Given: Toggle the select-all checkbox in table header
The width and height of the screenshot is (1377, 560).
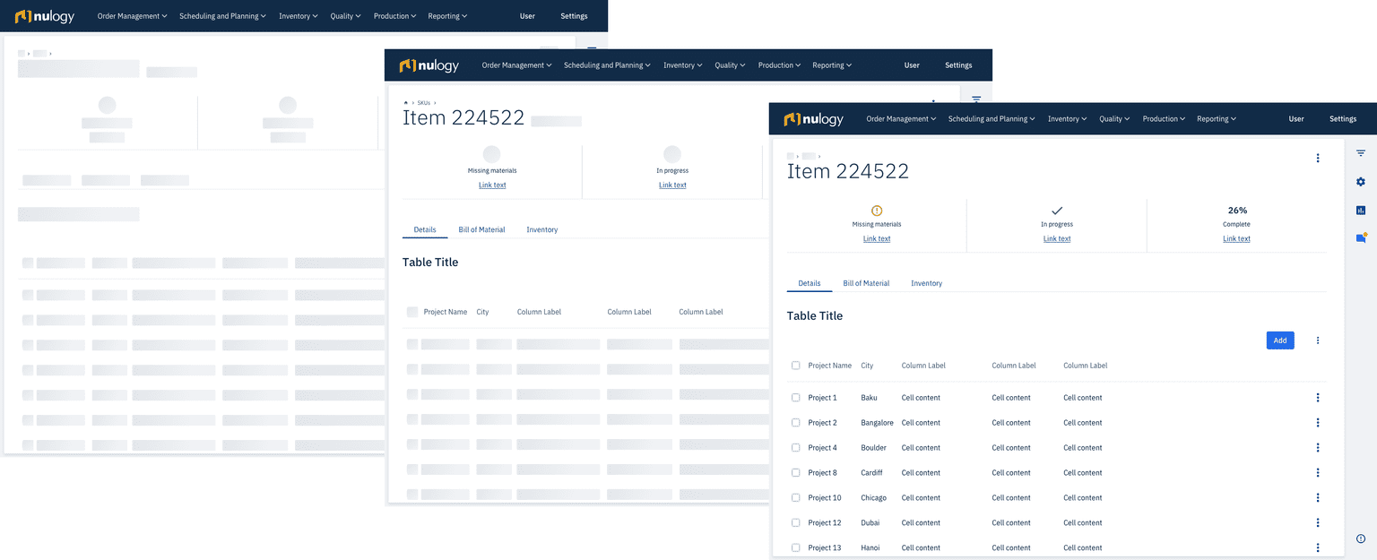Looking at the screenshot, I should (x=795, y=366).
